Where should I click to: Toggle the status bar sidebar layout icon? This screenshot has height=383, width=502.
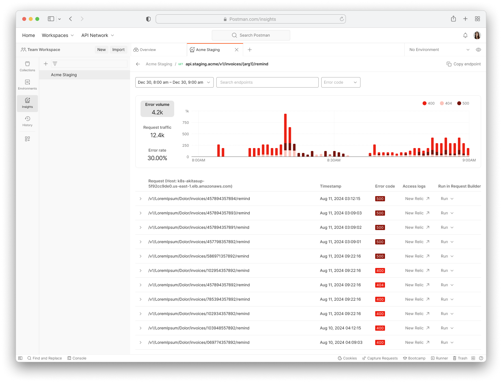tap(20, 358)
